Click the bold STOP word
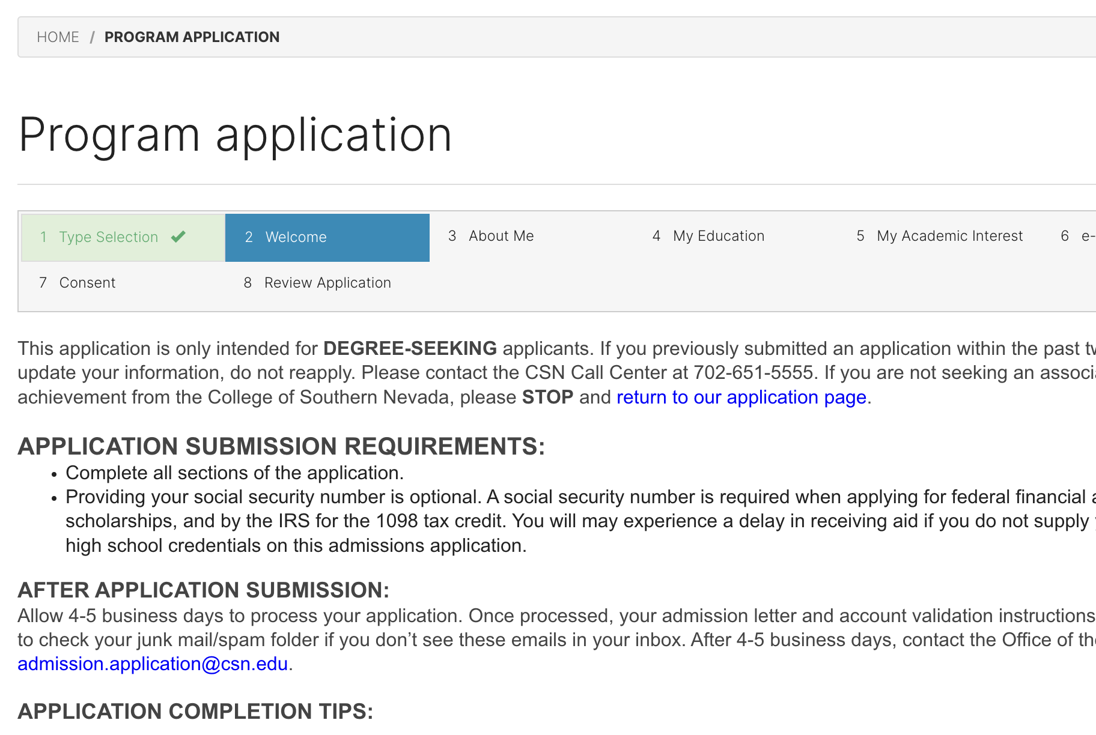The width and height of the screenshot is (1096, 735). point(547,398)
